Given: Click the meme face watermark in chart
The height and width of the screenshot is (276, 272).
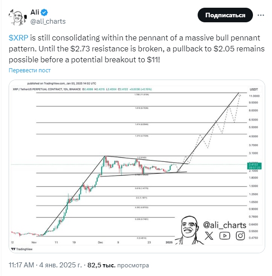Looking at the screenshot, I should [x=189, y=230].
